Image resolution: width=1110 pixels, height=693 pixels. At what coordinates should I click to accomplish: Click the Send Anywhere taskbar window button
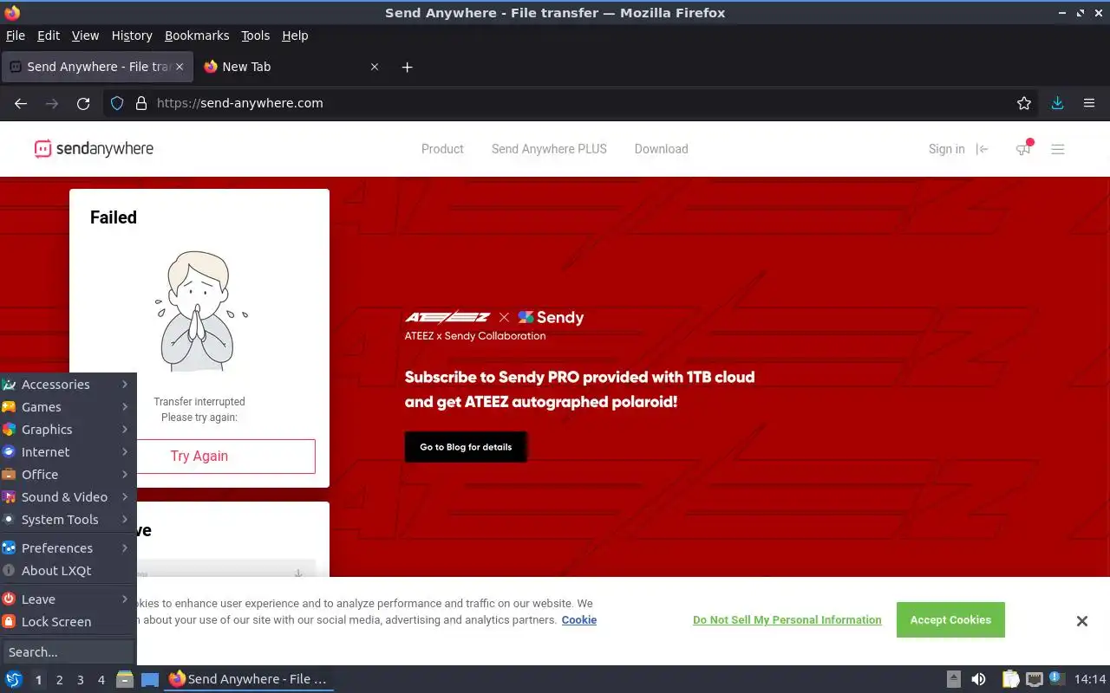click(249, 679)
